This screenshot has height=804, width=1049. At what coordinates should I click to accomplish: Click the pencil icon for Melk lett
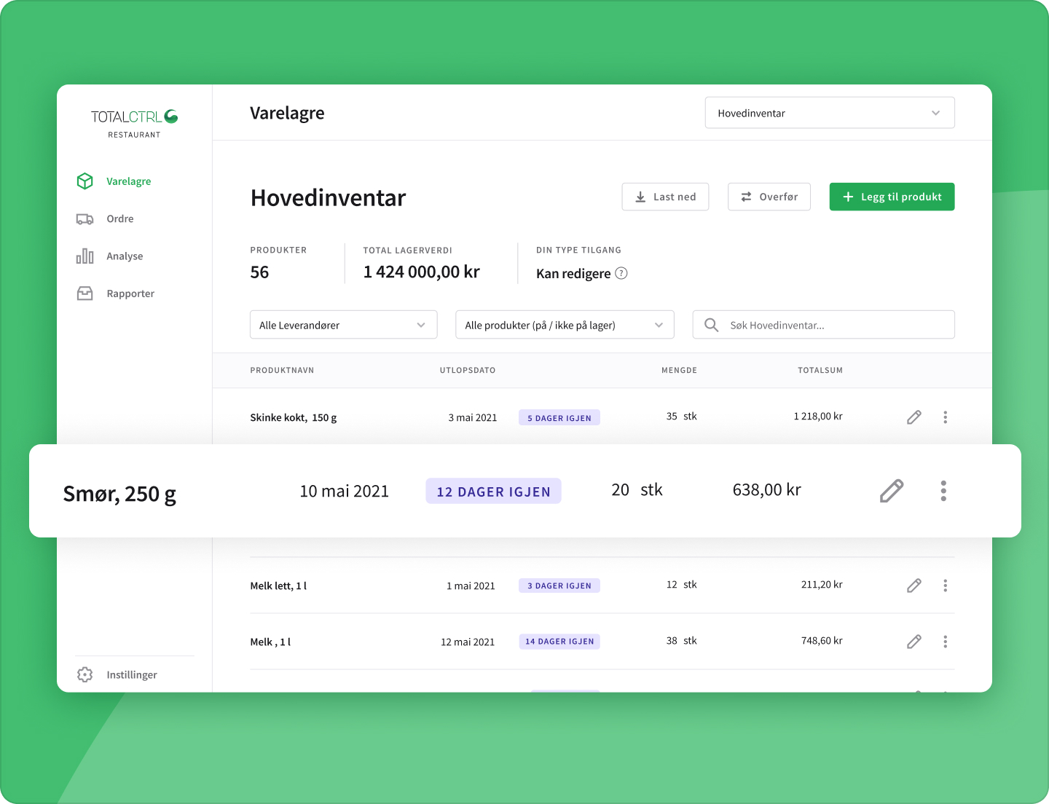[914, 586]
